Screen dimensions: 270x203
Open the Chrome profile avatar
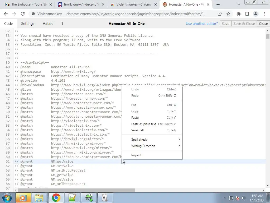(256, 14)
